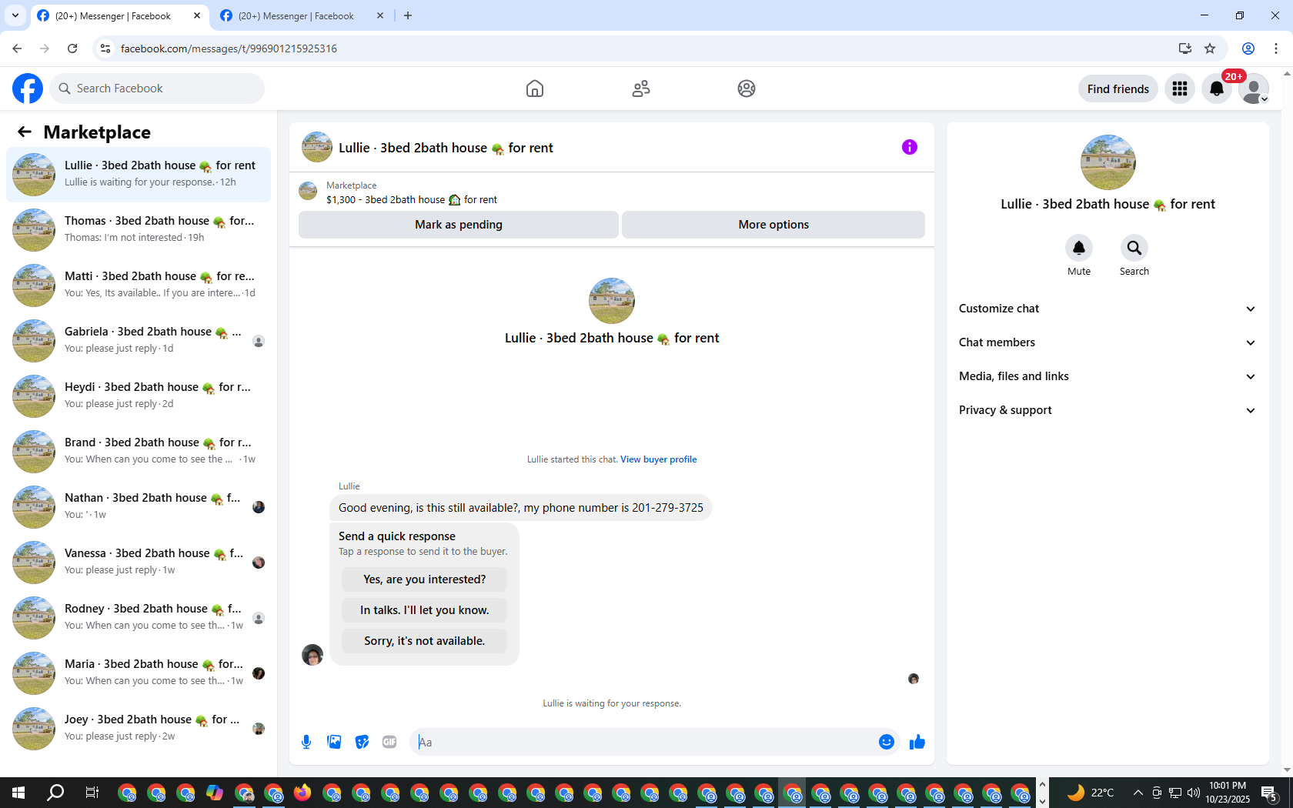
Task: Open new browser tab plus button
Action: tap(408, 15)
